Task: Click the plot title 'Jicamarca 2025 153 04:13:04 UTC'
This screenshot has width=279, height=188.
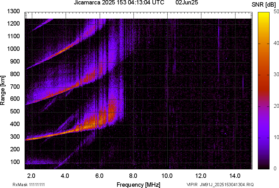Action: click(119, 3)
